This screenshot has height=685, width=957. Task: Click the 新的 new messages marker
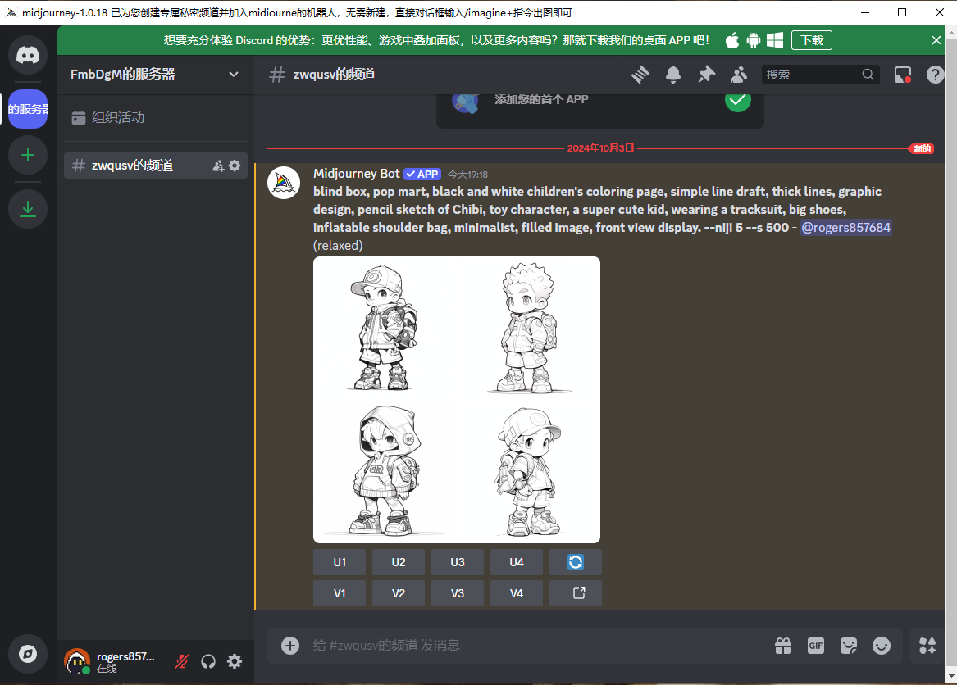point(923,149)
